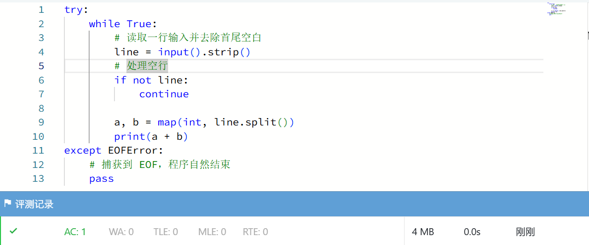Click the 0.0s run time value
The image size is (589, 245).
(x=472, y=232)
